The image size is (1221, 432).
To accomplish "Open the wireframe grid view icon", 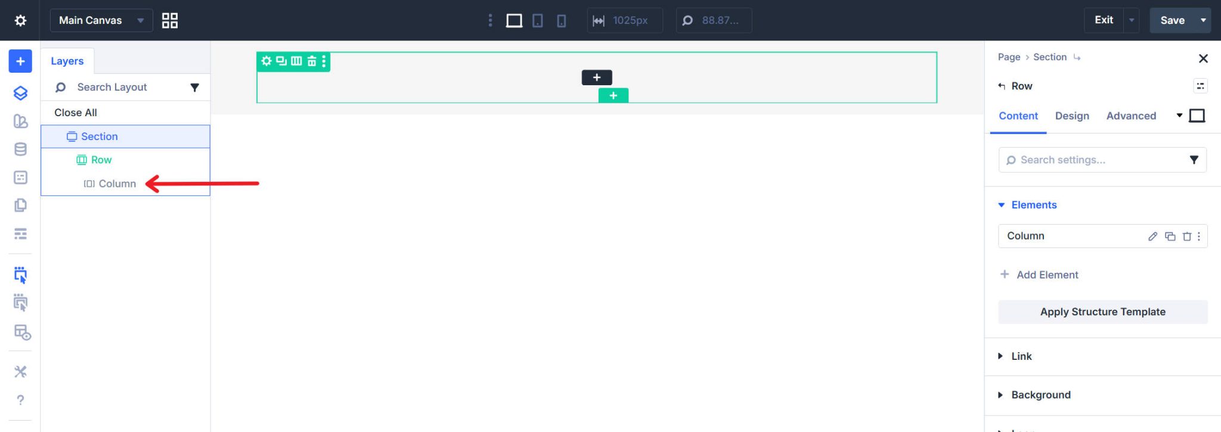I will tap(170, 20).
